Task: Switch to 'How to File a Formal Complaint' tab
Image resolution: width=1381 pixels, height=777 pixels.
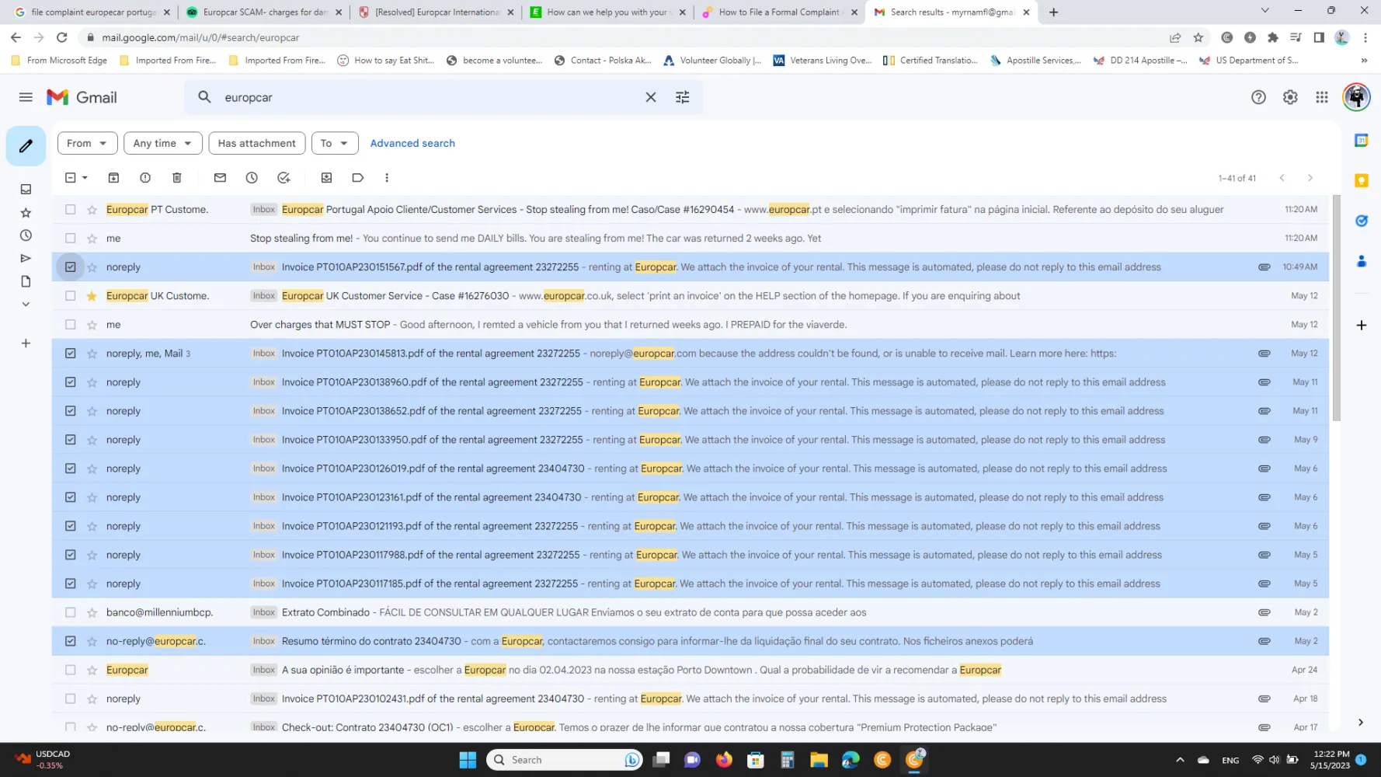Action: click(781, 12)
